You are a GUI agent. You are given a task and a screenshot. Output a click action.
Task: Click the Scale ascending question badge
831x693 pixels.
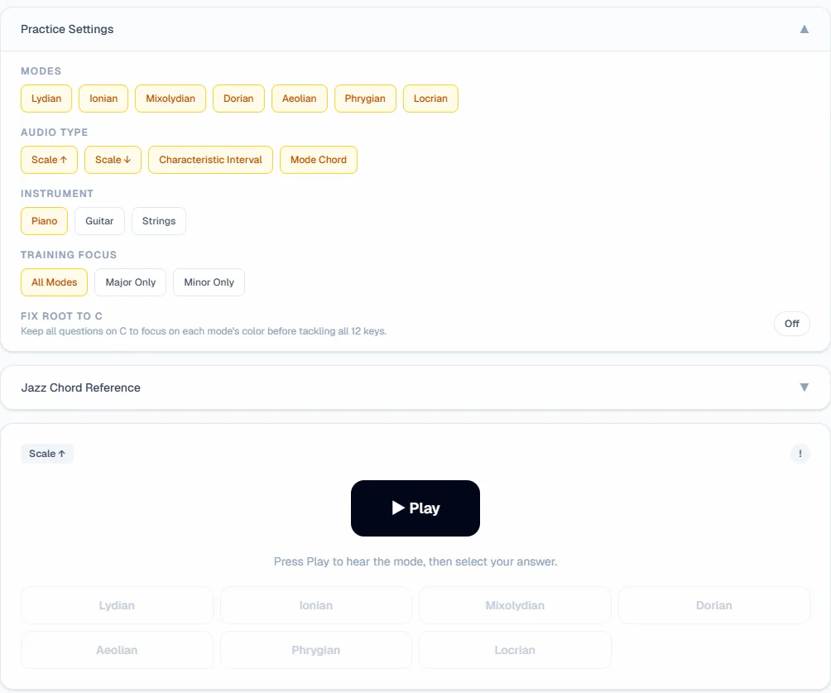46,454
